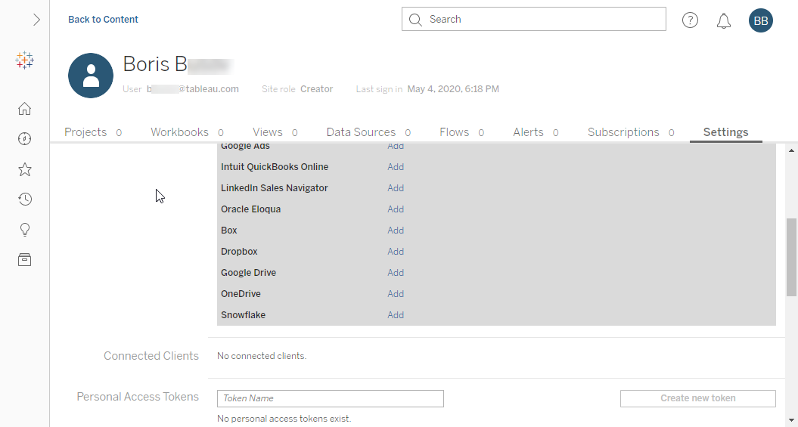This screenshot has height=427, width=798.
Task: Open the Home page icon
Action: click(x=24, y=109)
